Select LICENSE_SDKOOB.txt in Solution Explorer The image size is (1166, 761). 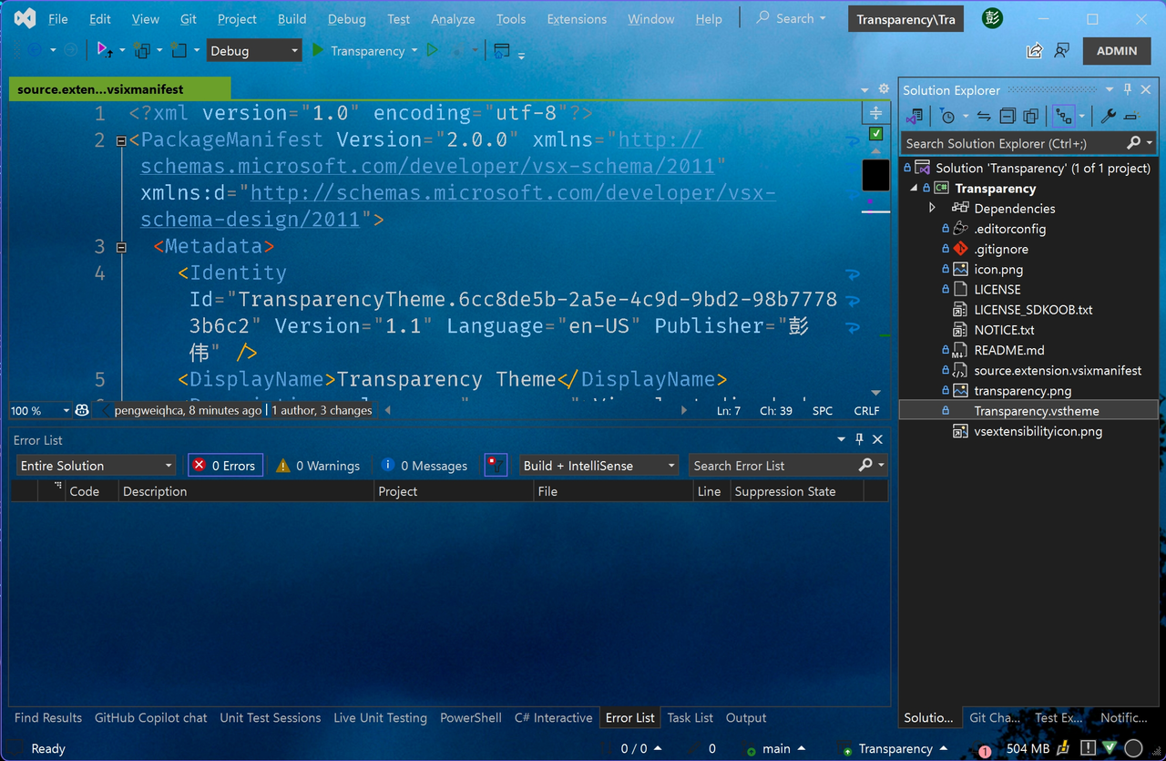point(1033,310)
